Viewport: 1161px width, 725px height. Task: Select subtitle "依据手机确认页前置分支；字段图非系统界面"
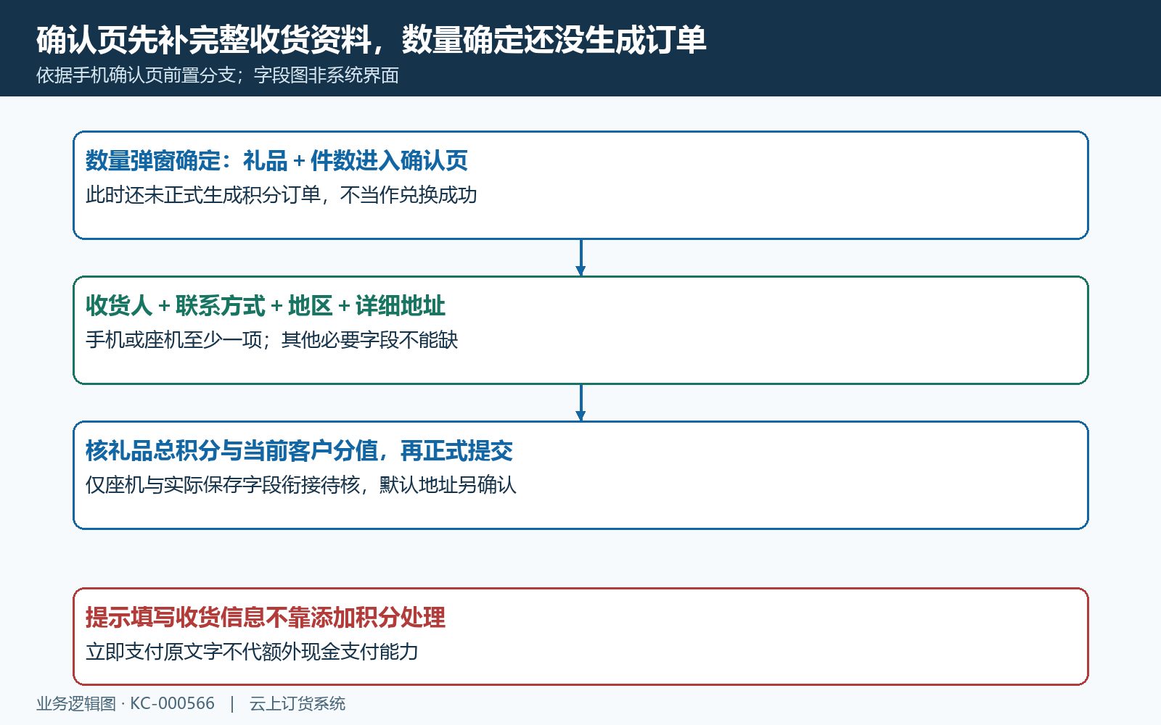[218, 75]
